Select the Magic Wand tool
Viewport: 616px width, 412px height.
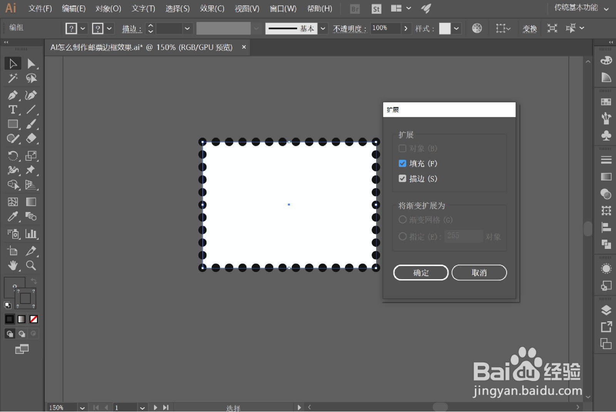[13, 78]
